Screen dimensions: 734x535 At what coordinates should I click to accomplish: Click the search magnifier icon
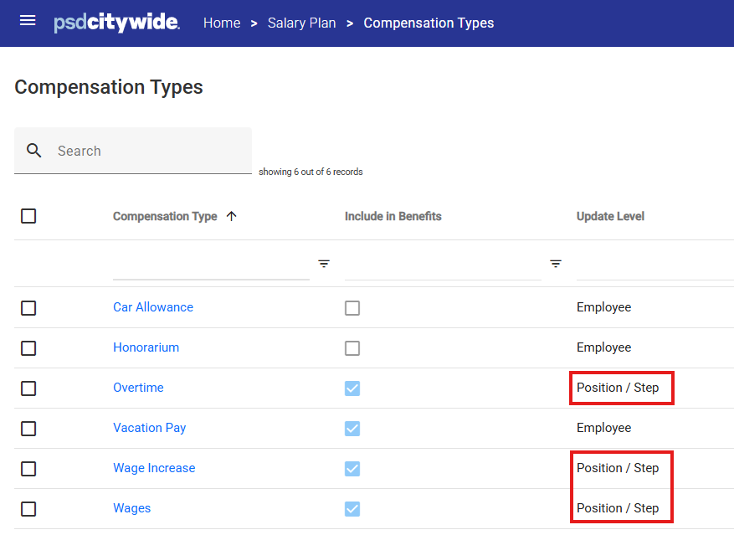pyautogui.click(x=33, y=151)
